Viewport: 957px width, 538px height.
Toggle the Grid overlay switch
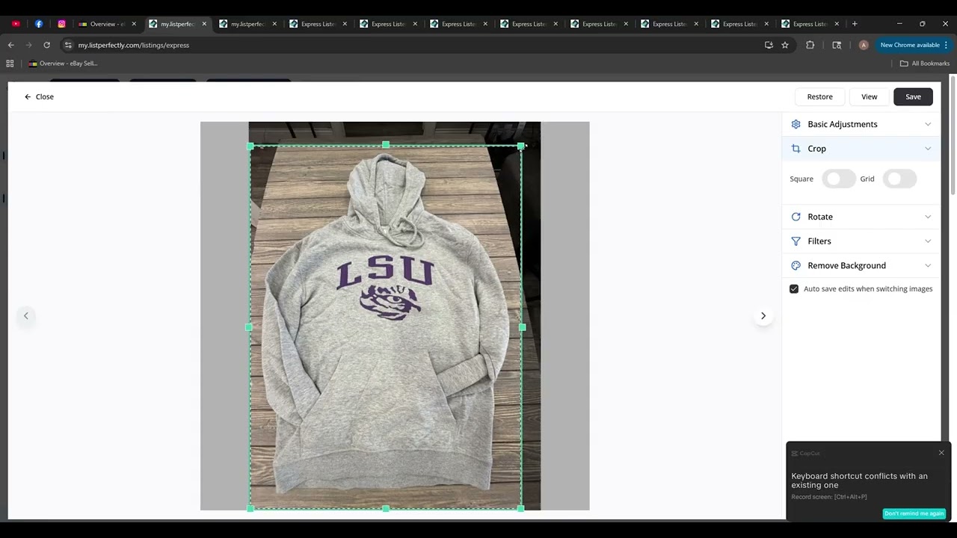pyautogui.click(x=899, y=179)
